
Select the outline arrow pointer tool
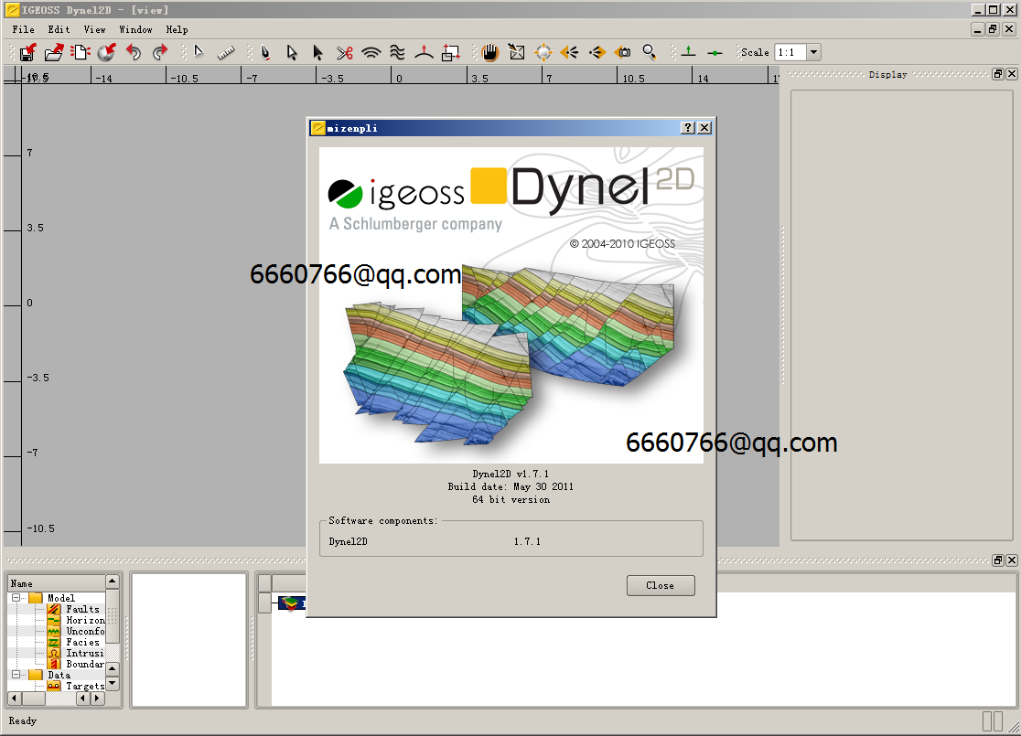click(x=292, y=53)
